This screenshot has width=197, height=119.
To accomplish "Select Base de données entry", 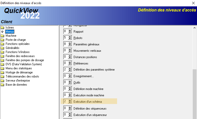I will point(16,85).
